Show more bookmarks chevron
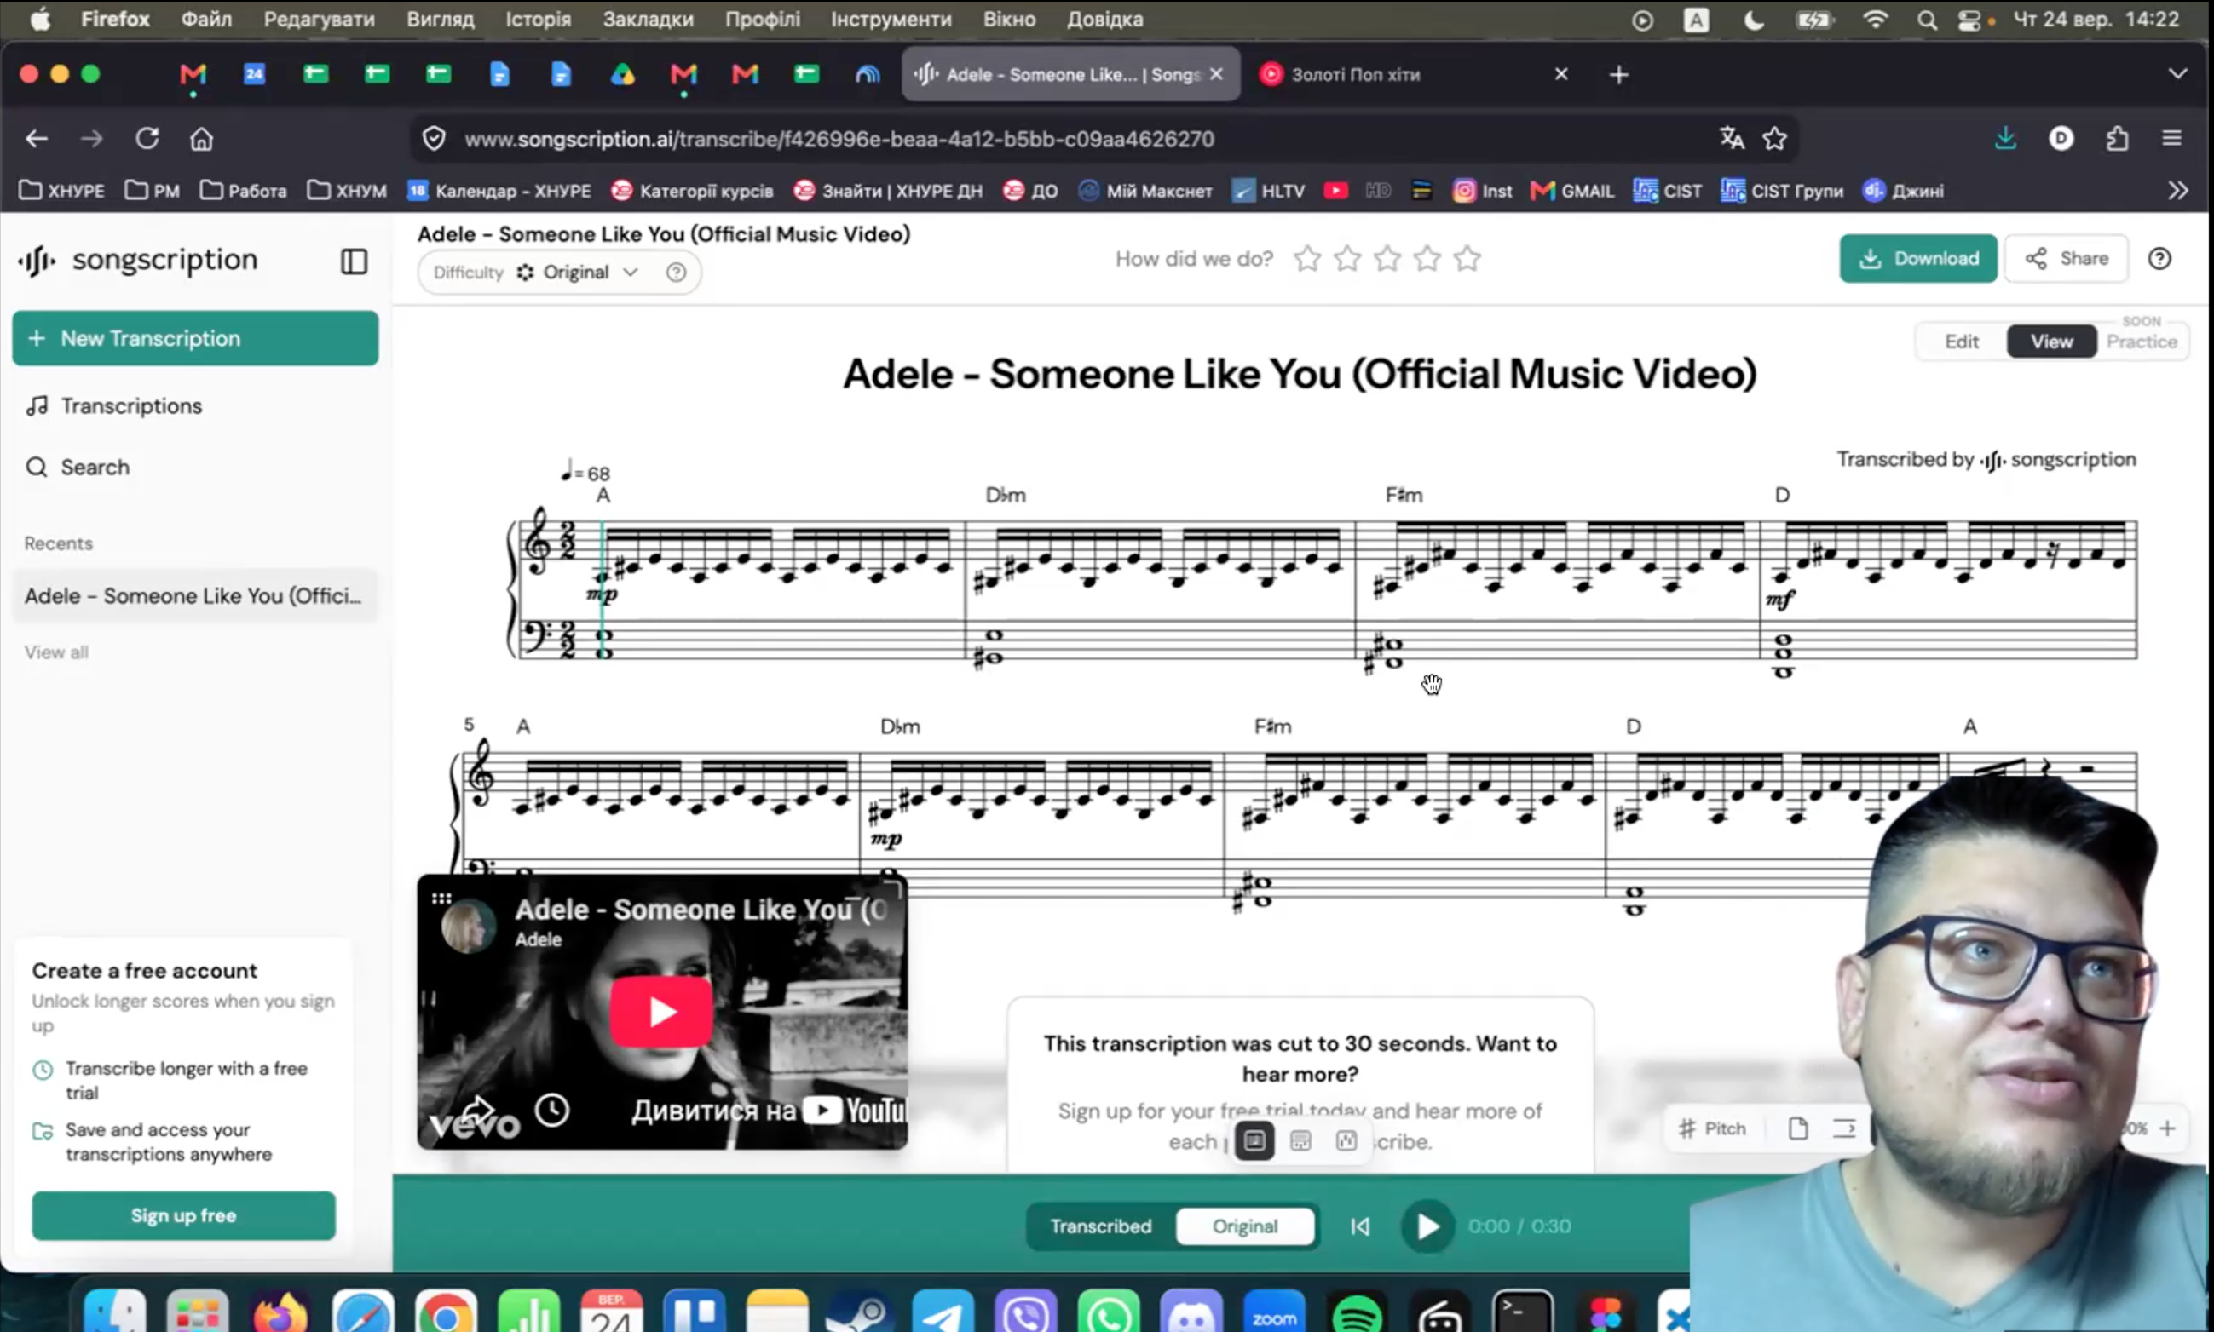This screenshot has height=1332, width=2214. (x=2177, y=190)
